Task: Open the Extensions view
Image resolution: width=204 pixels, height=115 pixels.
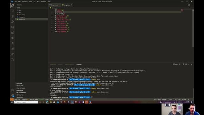Action: point(13,33)
